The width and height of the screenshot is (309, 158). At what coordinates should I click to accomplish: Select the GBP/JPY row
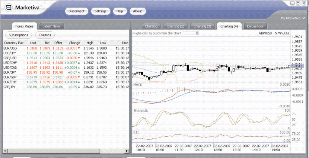click(x=66, y=87)
